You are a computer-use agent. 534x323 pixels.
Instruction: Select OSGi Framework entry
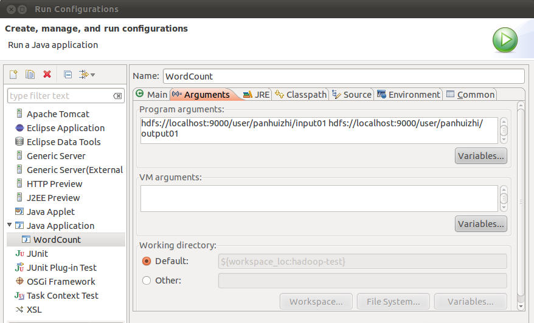(61, 282)
